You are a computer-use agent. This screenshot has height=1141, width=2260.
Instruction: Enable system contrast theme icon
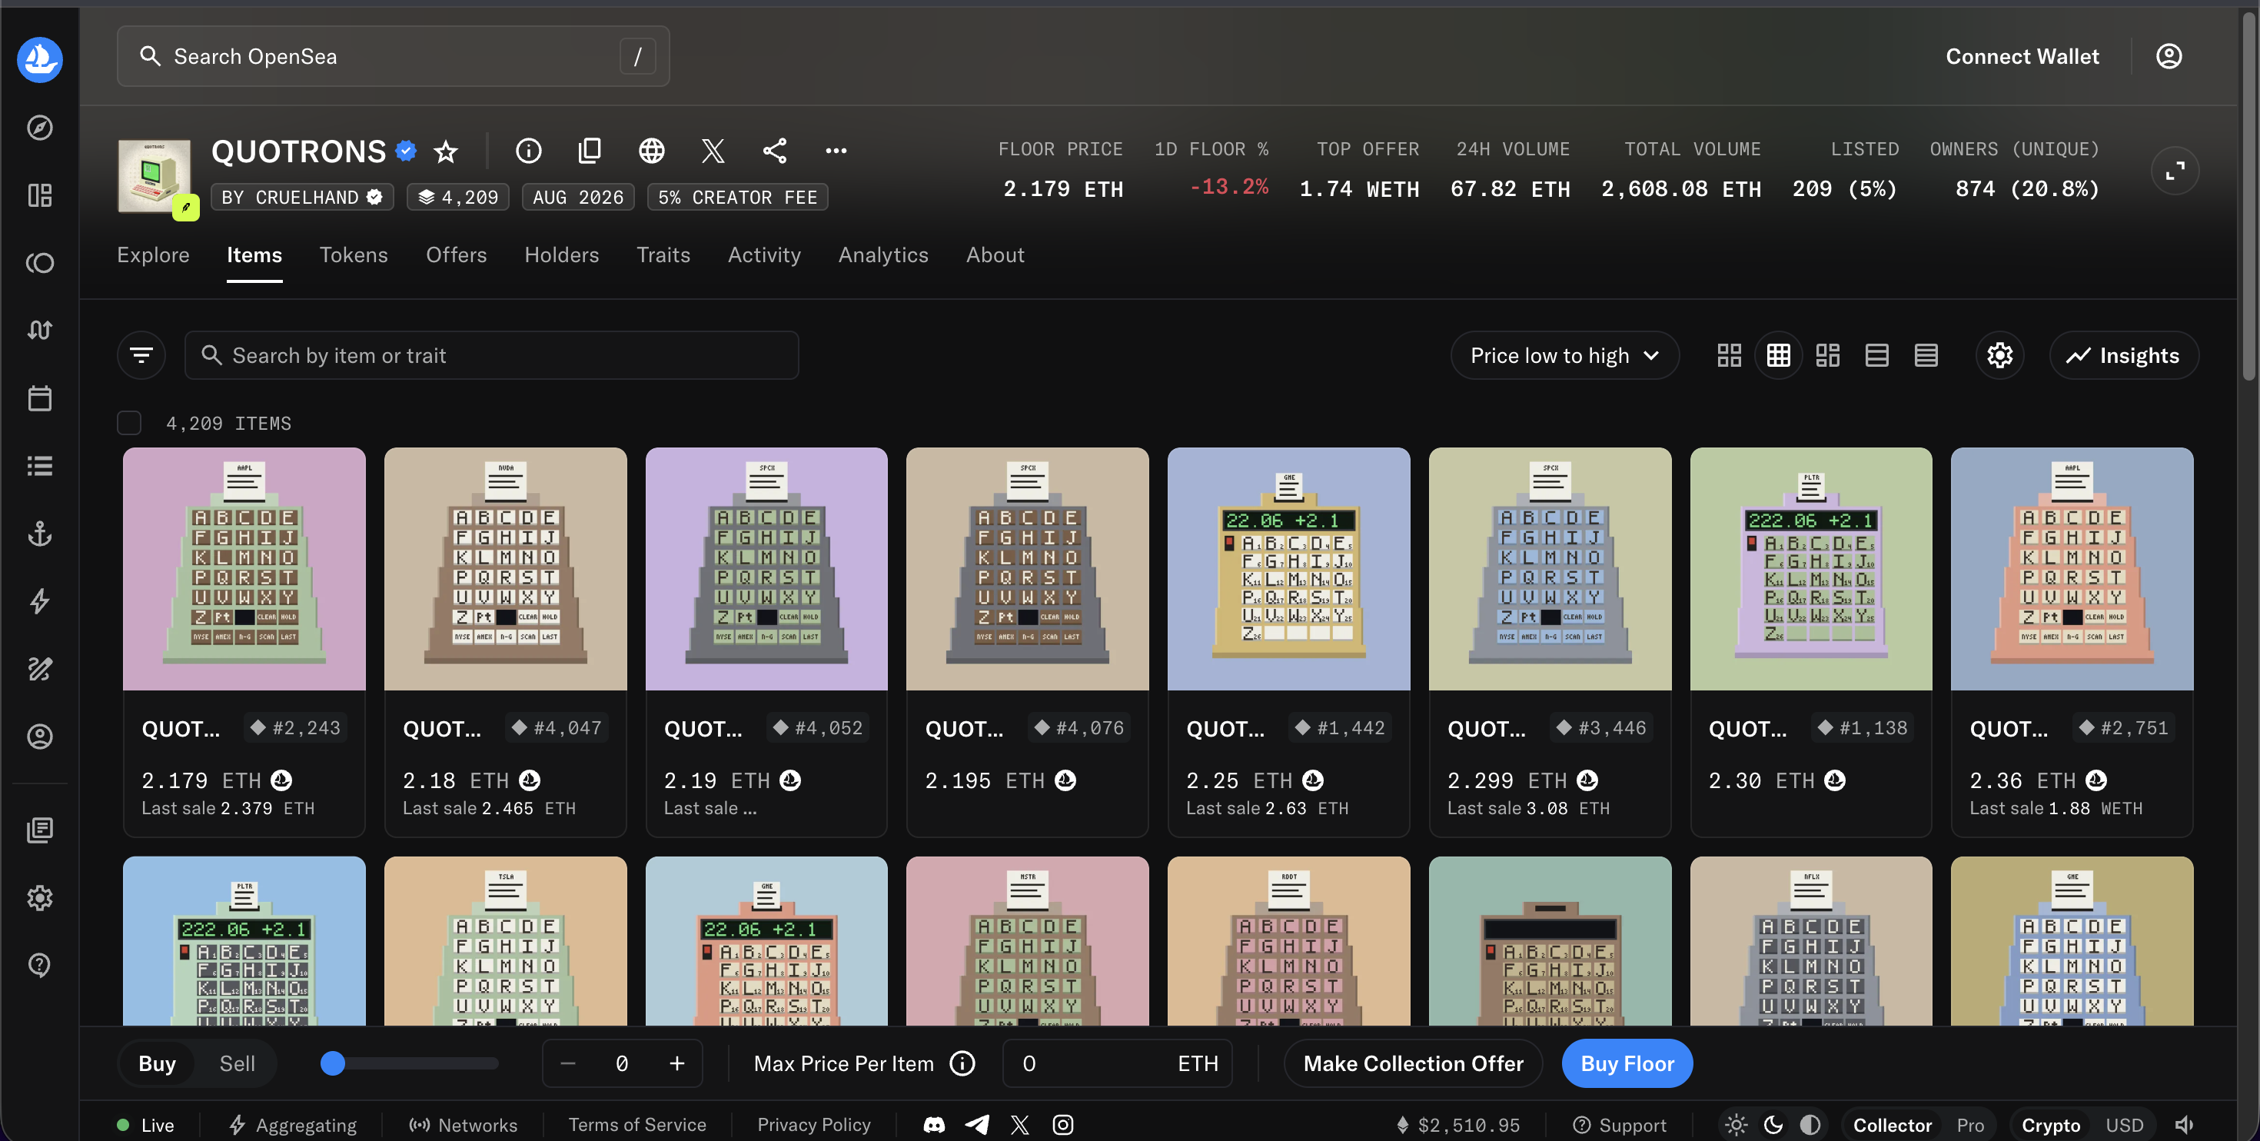1810,1124
